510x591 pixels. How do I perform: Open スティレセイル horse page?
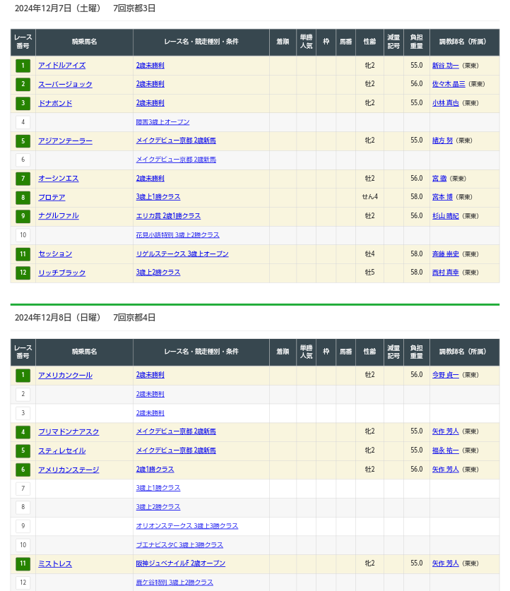62,450
